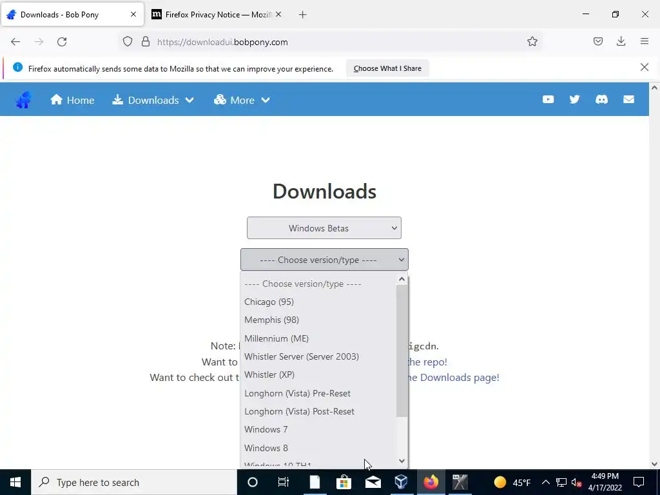This screenshot has height=495, width=660.
Task: Click the 45°F weather widget
Action: tap(512, 482)
